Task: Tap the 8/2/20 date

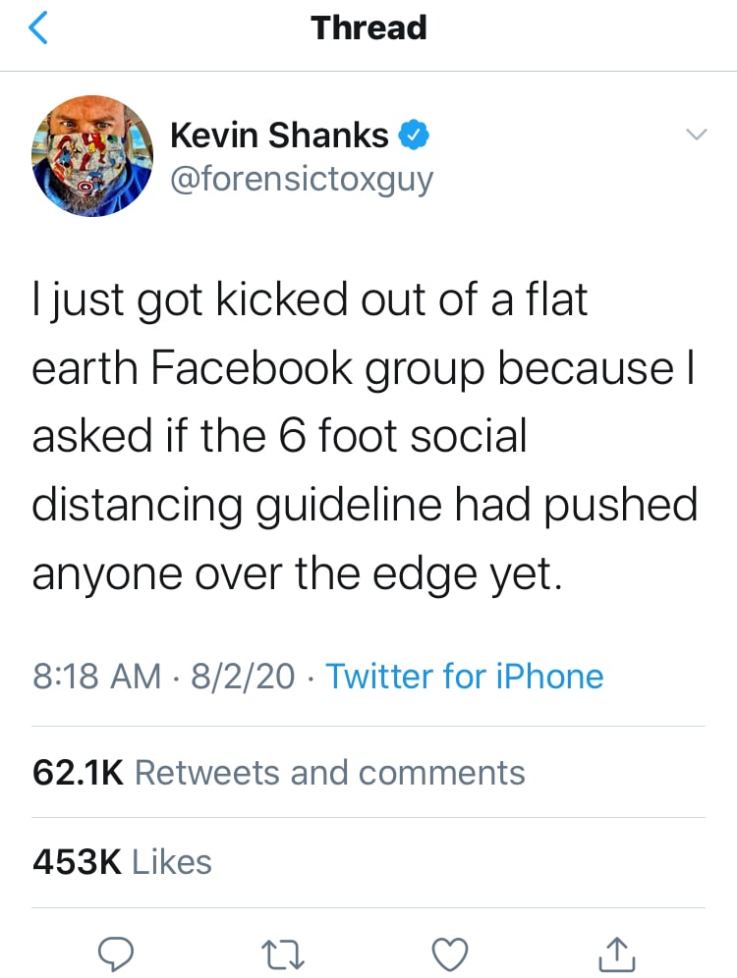Action: coord(243,677)
